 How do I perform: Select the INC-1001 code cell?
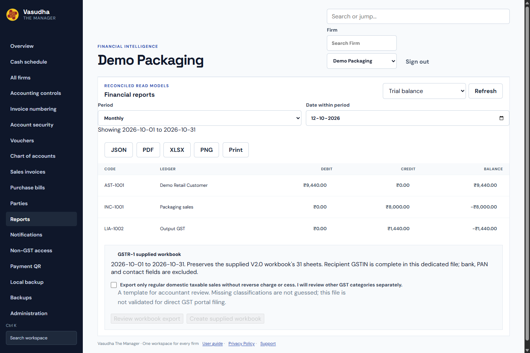click(x=114, y=207)
